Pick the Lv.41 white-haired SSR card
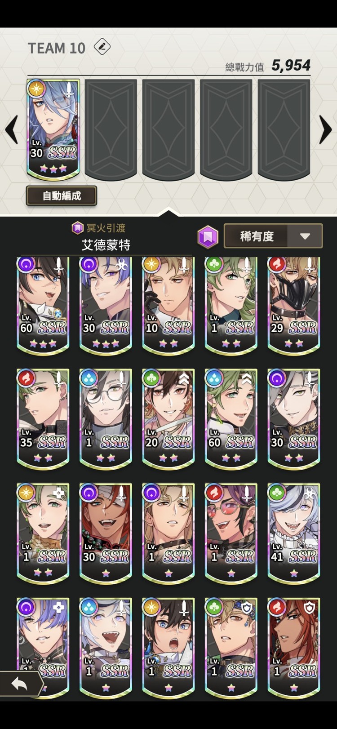Viewport: 337px width, 729px height. (294, 533)
